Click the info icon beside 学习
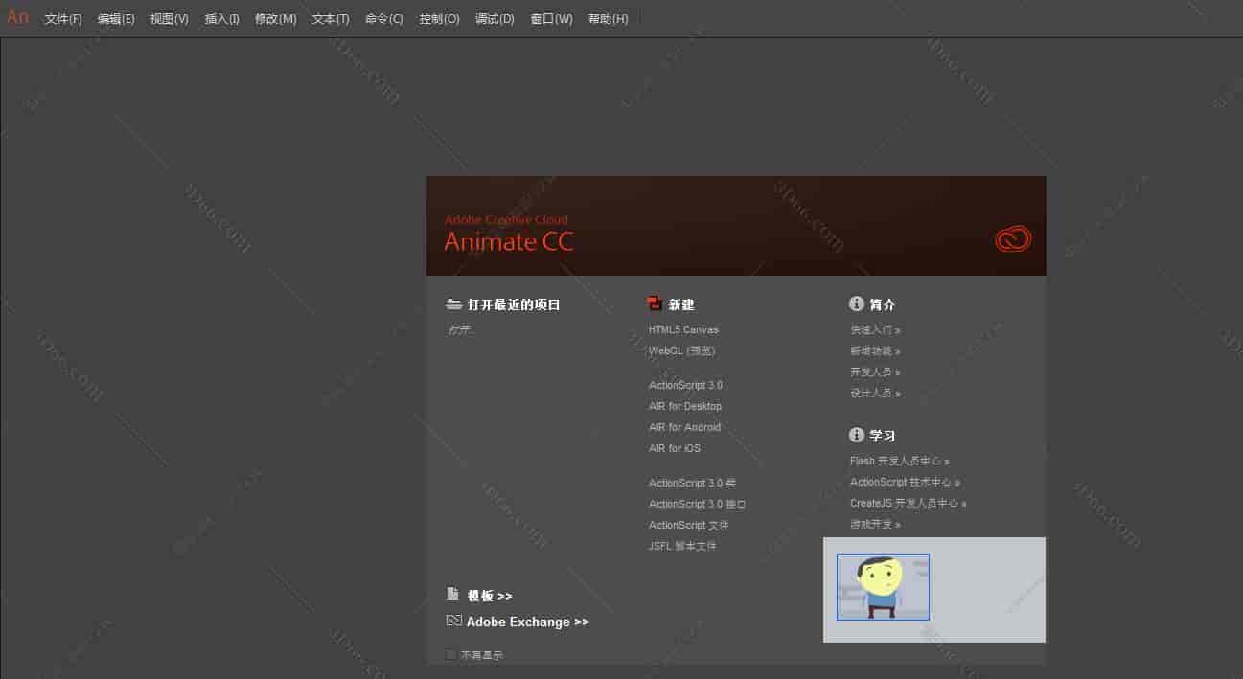The image size is (1243, 679). click(x=856, y=434)
